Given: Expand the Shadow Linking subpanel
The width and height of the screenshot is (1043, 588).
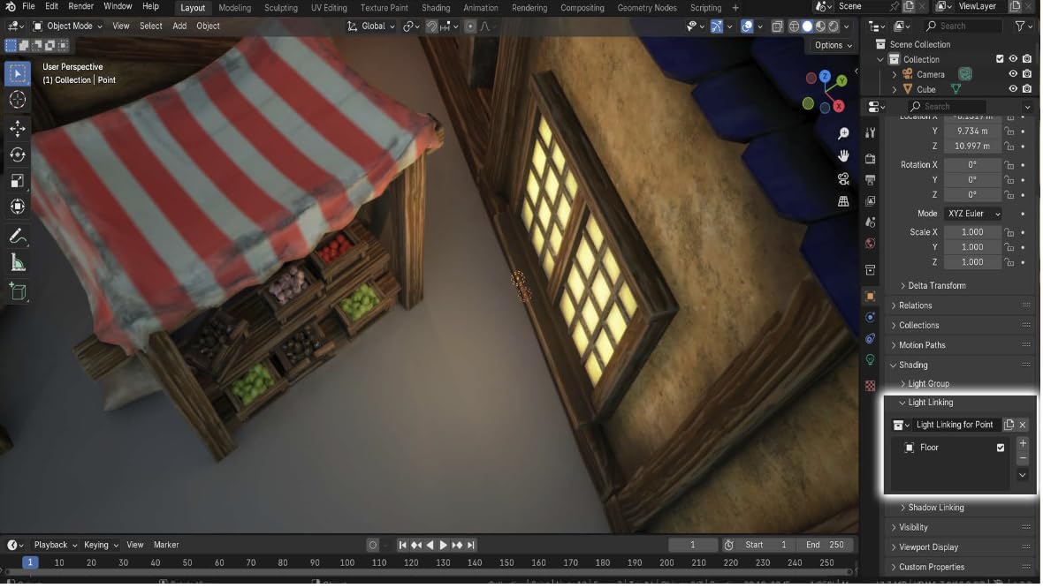Looking at the screenshot, I should tap(935, 509).
